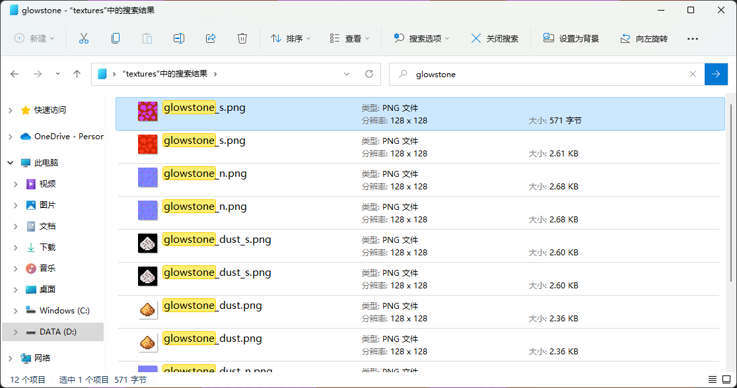Click the Refresh icon

[x=369, y=74]
